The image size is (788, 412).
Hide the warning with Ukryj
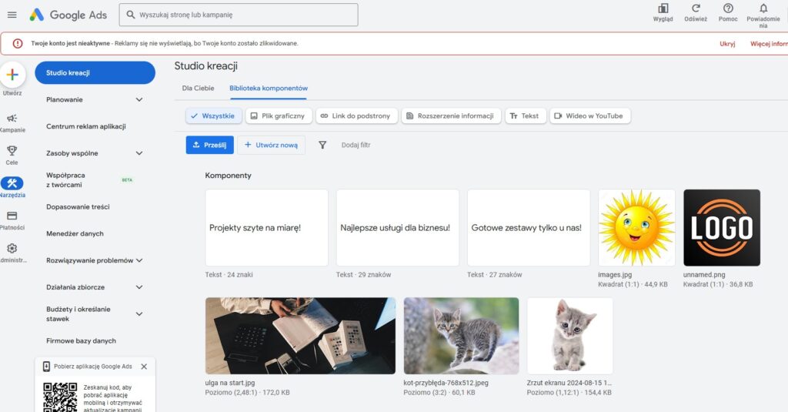pos(727,44)
